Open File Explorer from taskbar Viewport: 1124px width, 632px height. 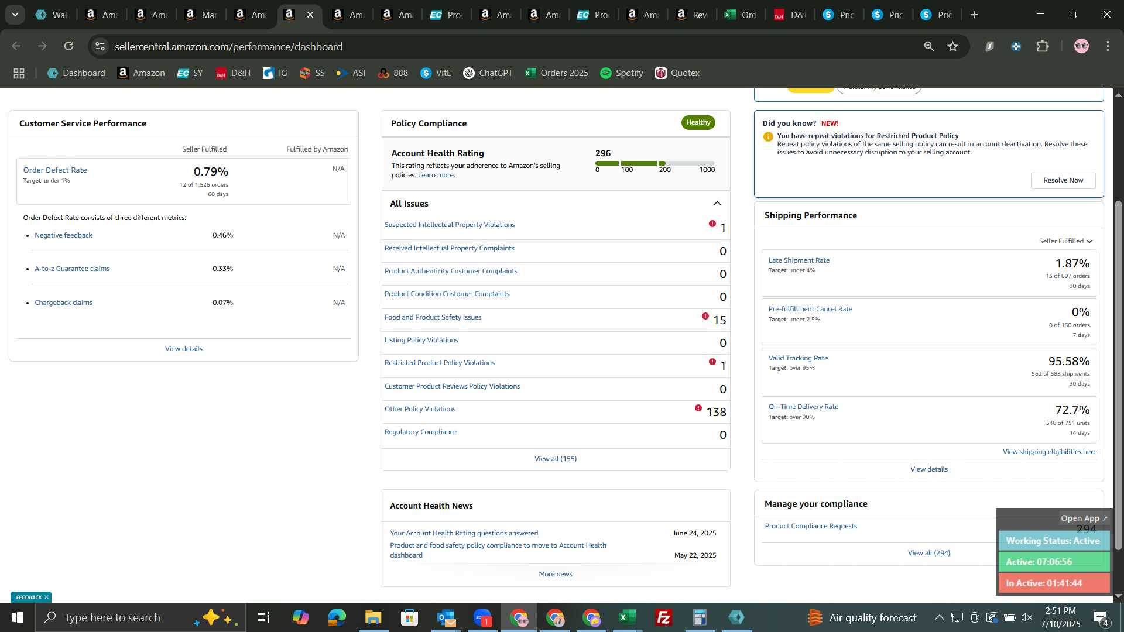pyautogui.click(x=373, y=617)
